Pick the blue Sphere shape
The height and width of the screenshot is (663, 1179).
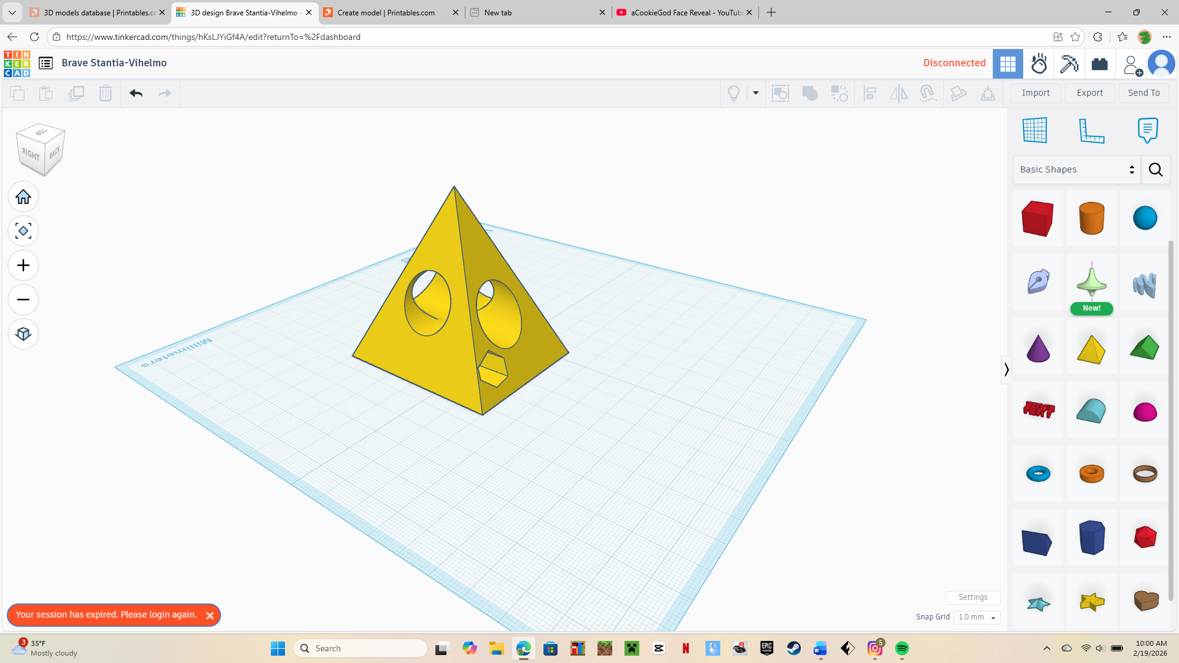pos(1145,218)
